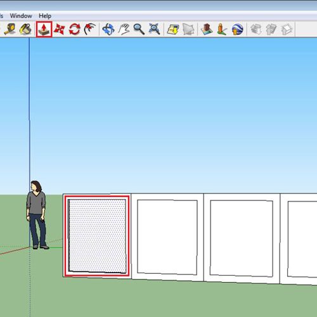Toggle the terrain toolbar icon
Image resolution: width=317 pixels, height=317 pixels.
pyautogui.click(x=188, y=29)
